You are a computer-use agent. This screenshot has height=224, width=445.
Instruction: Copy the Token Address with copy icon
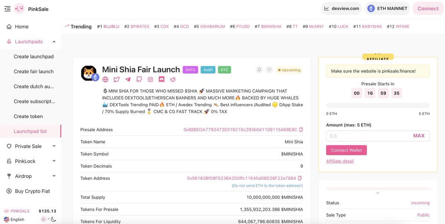tap(300, 178)
